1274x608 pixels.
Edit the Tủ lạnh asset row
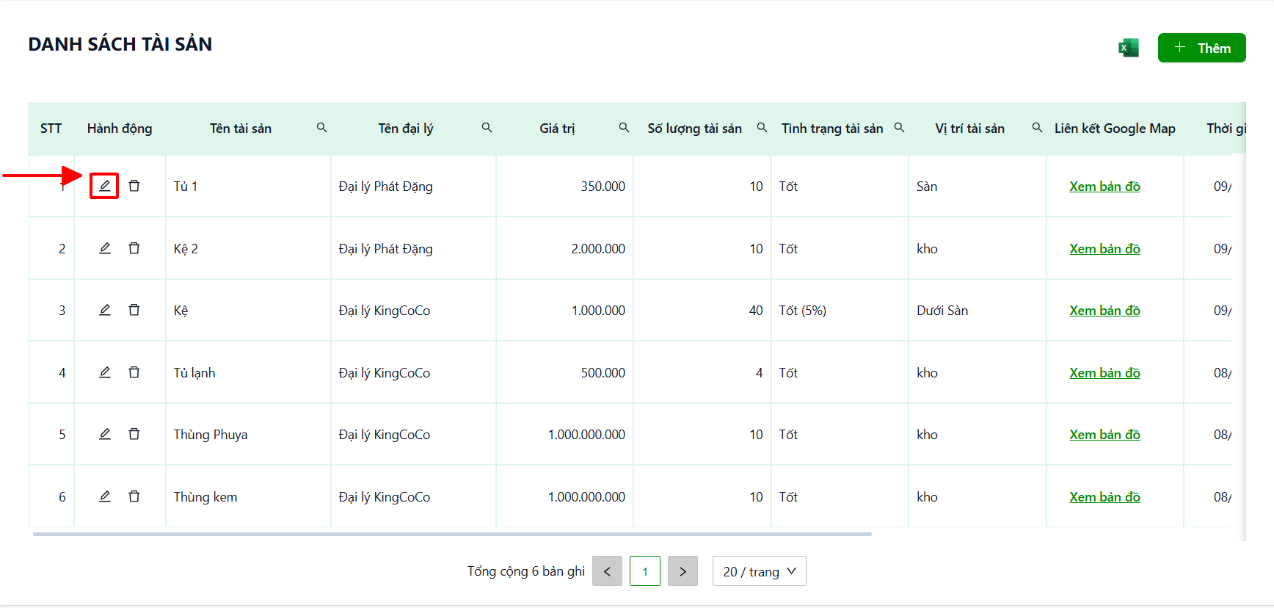pos(105,372)
